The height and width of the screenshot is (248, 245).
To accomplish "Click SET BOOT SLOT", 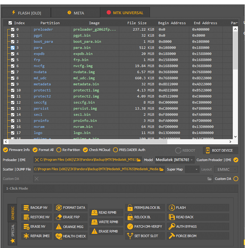I will [x=145, y=236].
